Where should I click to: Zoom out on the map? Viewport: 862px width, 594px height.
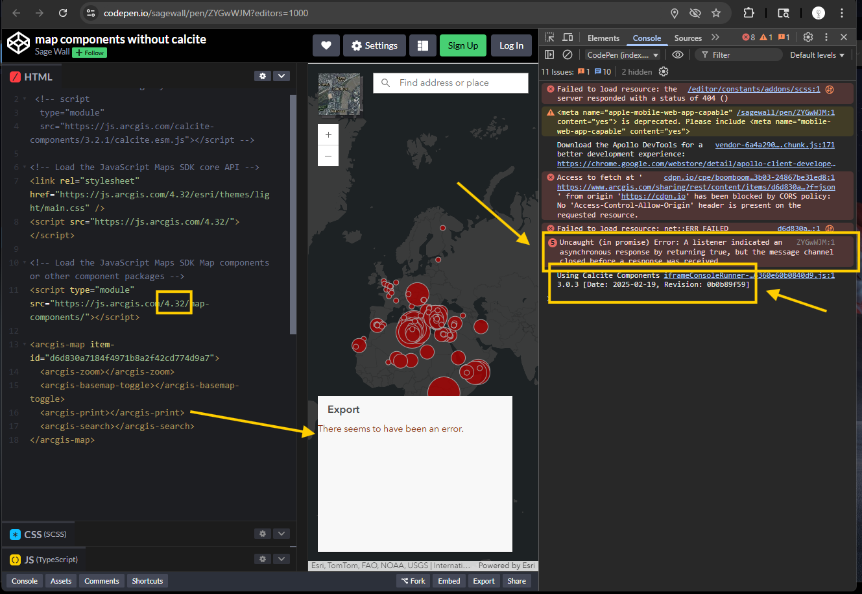point(328,156)
